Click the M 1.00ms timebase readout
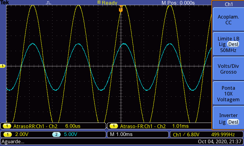The height and width of the screenshot is (146, 244). pyautogui.click(x=121, y=134)
